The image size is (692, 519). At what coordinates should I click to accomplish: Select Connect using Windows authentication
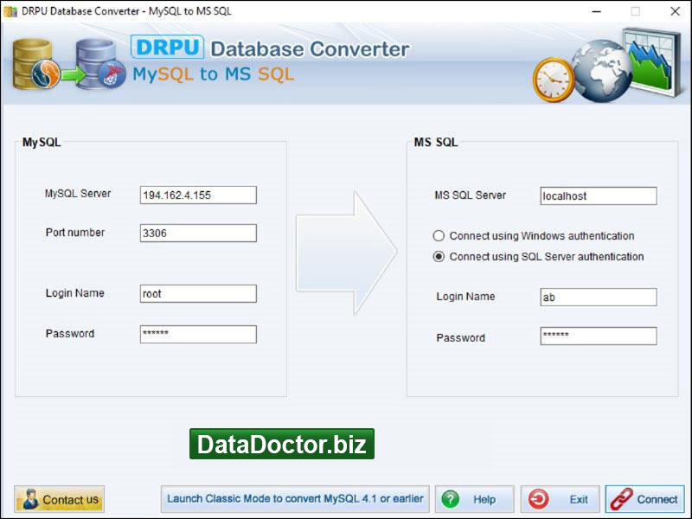[439, 236]
